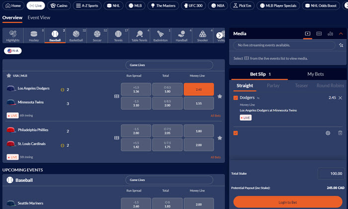Click the pin icon beside streaming selector
This screenshot has height=209, width=348.
(341, 45)
